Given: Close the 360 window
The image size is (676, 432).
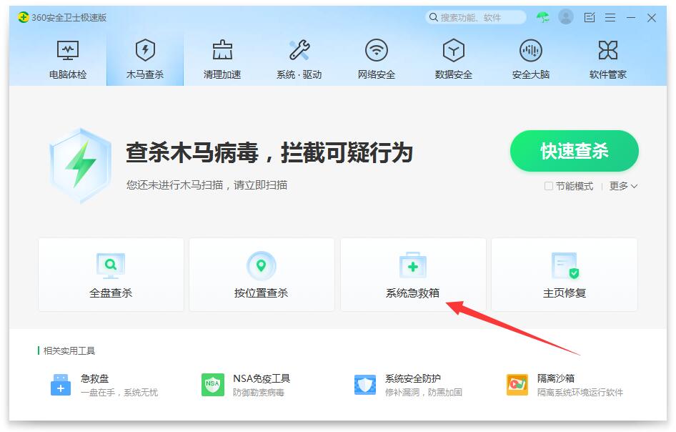Looking at the screenshot, I should (652, 18).
